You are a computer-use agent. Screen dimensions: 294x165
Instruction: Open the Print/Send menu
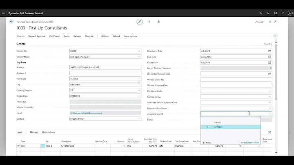pyautogui.click(x=54, y=36)
